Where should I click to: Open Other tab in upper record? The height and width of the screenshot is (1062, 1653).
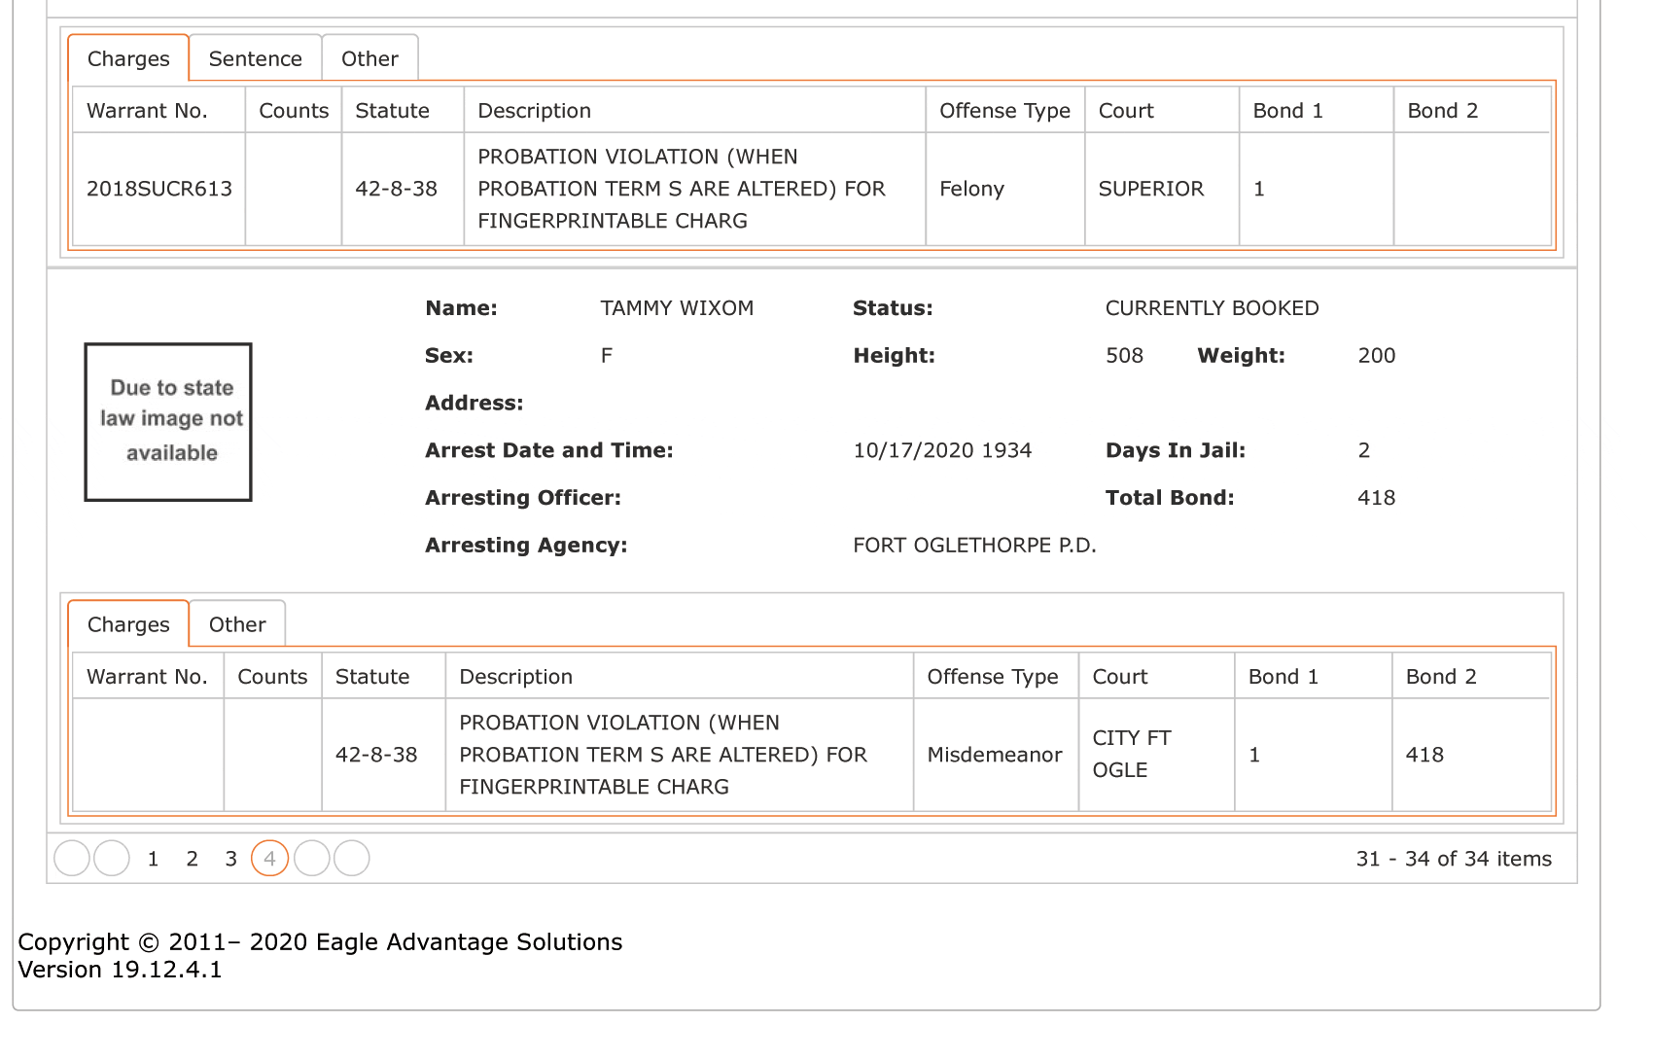(369, 58)
